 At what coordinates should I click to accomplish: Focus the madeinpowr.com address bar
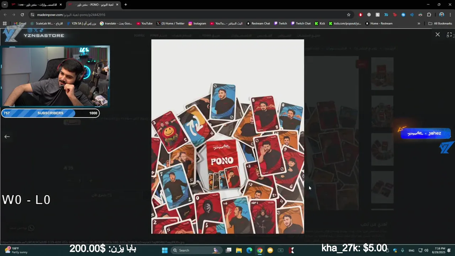[x=188, y=15]
